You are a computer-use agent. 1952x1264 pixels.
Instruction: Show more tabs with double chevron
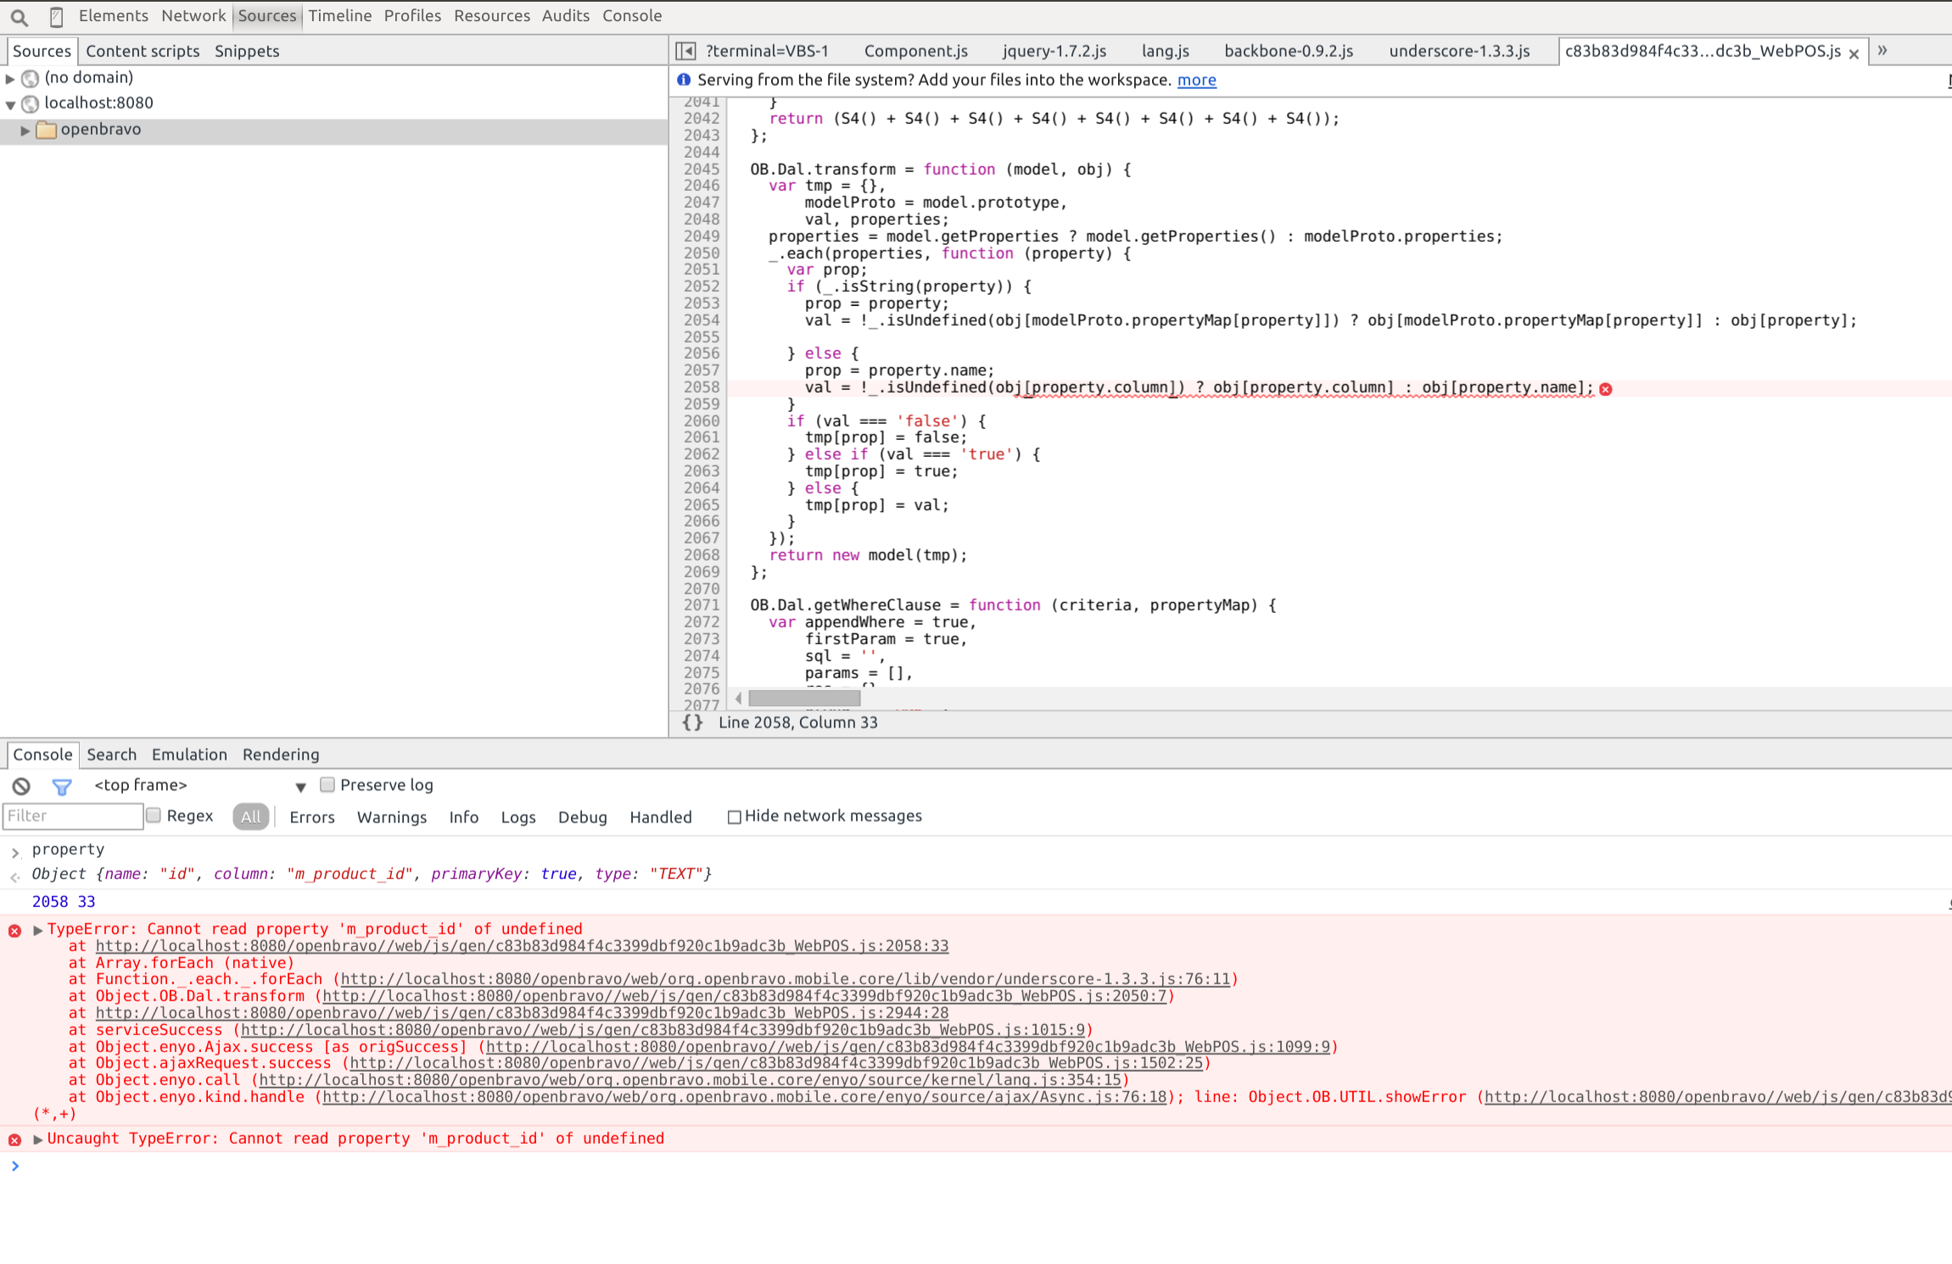pos(1882,51)
